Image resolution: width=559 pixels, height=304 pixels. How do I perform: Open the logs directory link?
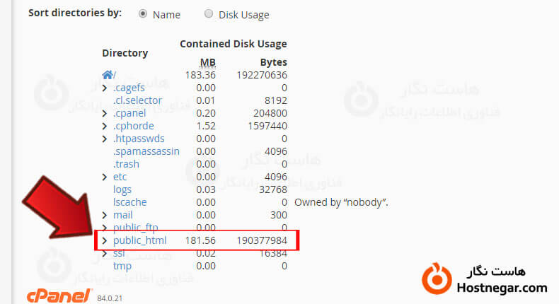(x=122, y=189)
